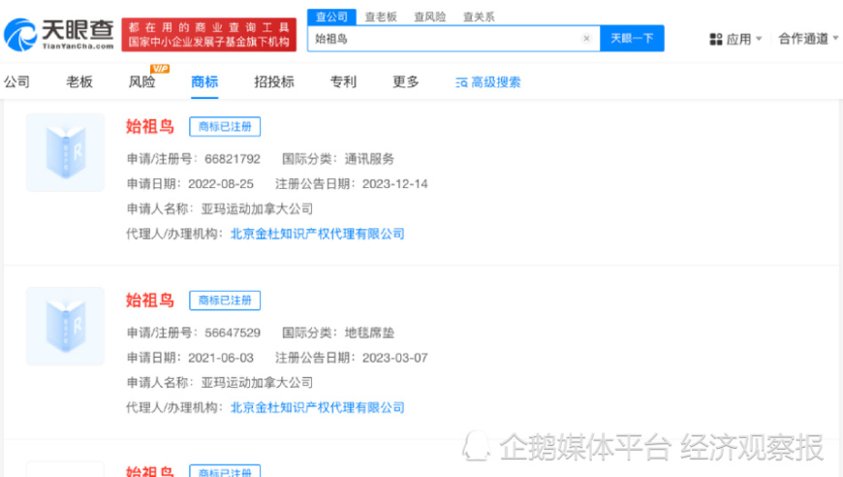Viewport: 843px width, 477px height.
Task: Select applicant 亚玛运动加拿大公司 of the 通讯服务 trademark
Action: coord(257,208)
